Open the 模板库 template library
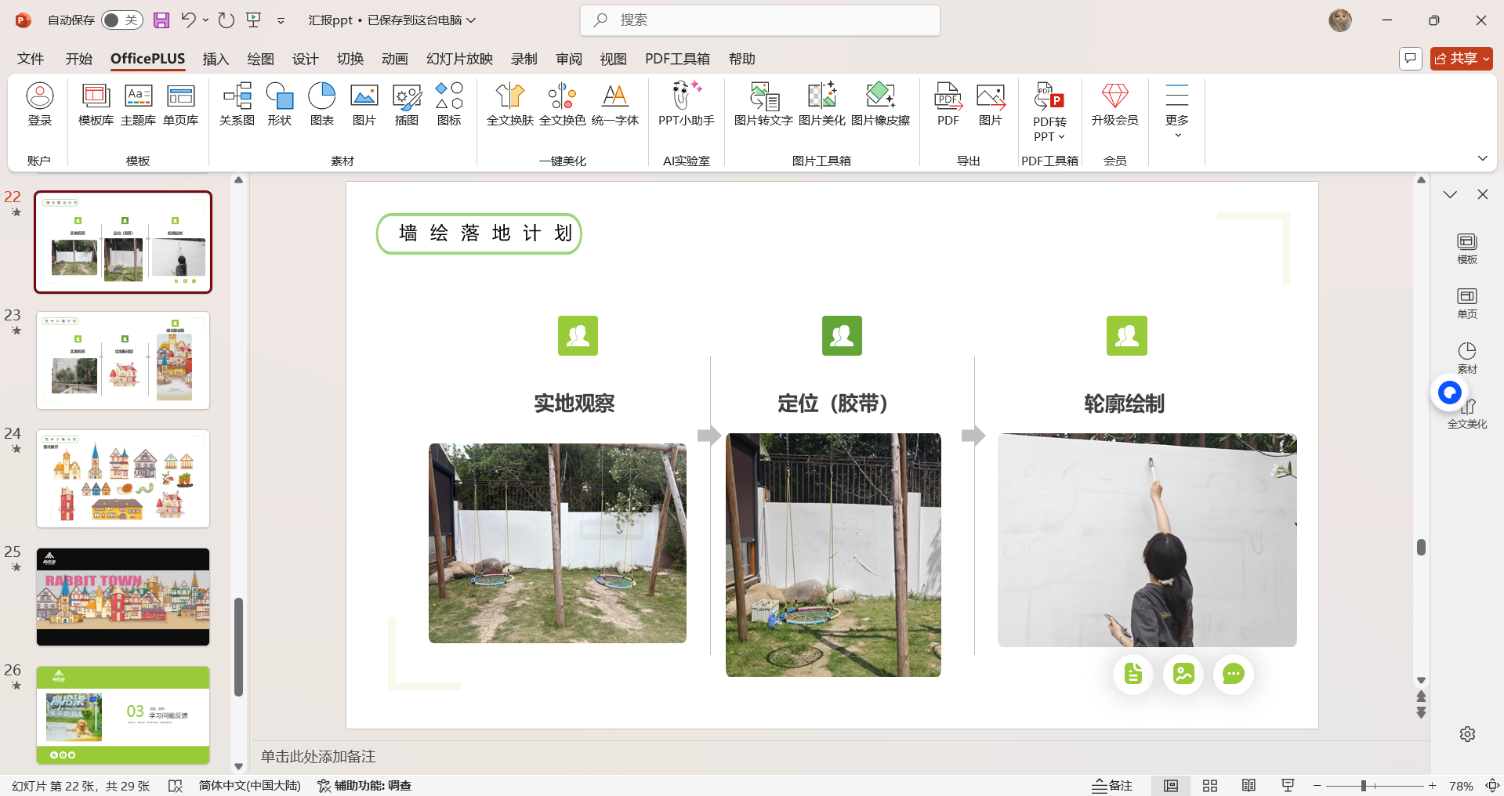 pos(96,104)
